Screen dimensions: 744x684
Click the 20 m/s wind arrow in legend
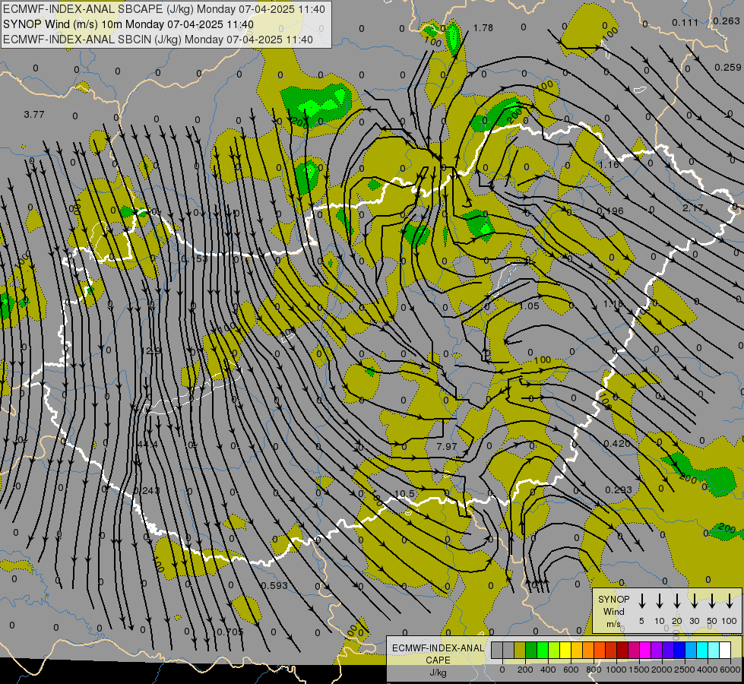click(x=677, y=601)
